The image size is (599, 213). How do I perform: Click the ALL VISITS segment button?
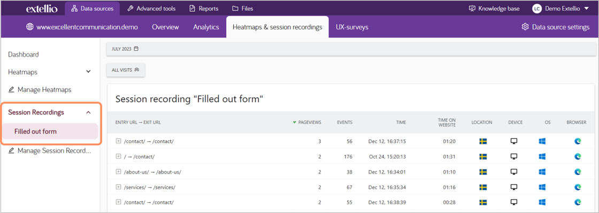click(126, 70)
